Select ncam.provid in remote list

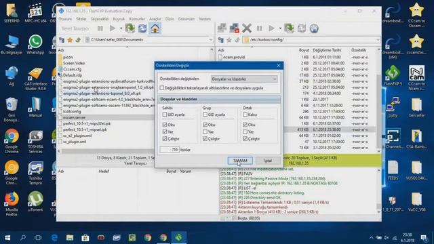[x=234, y=57]
